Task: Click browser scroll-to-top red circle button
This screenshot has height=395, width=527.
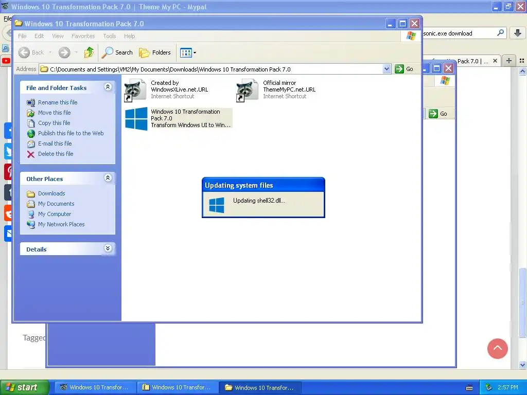Action: 498,348
